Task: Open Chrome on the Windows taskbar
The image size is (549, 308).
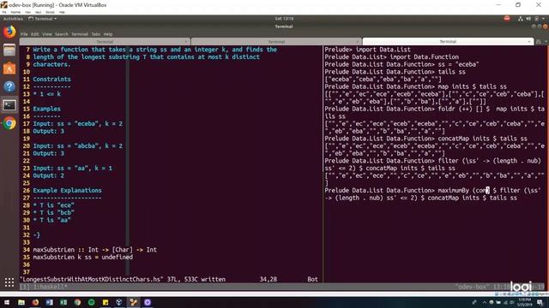Action: coord(77,302)
